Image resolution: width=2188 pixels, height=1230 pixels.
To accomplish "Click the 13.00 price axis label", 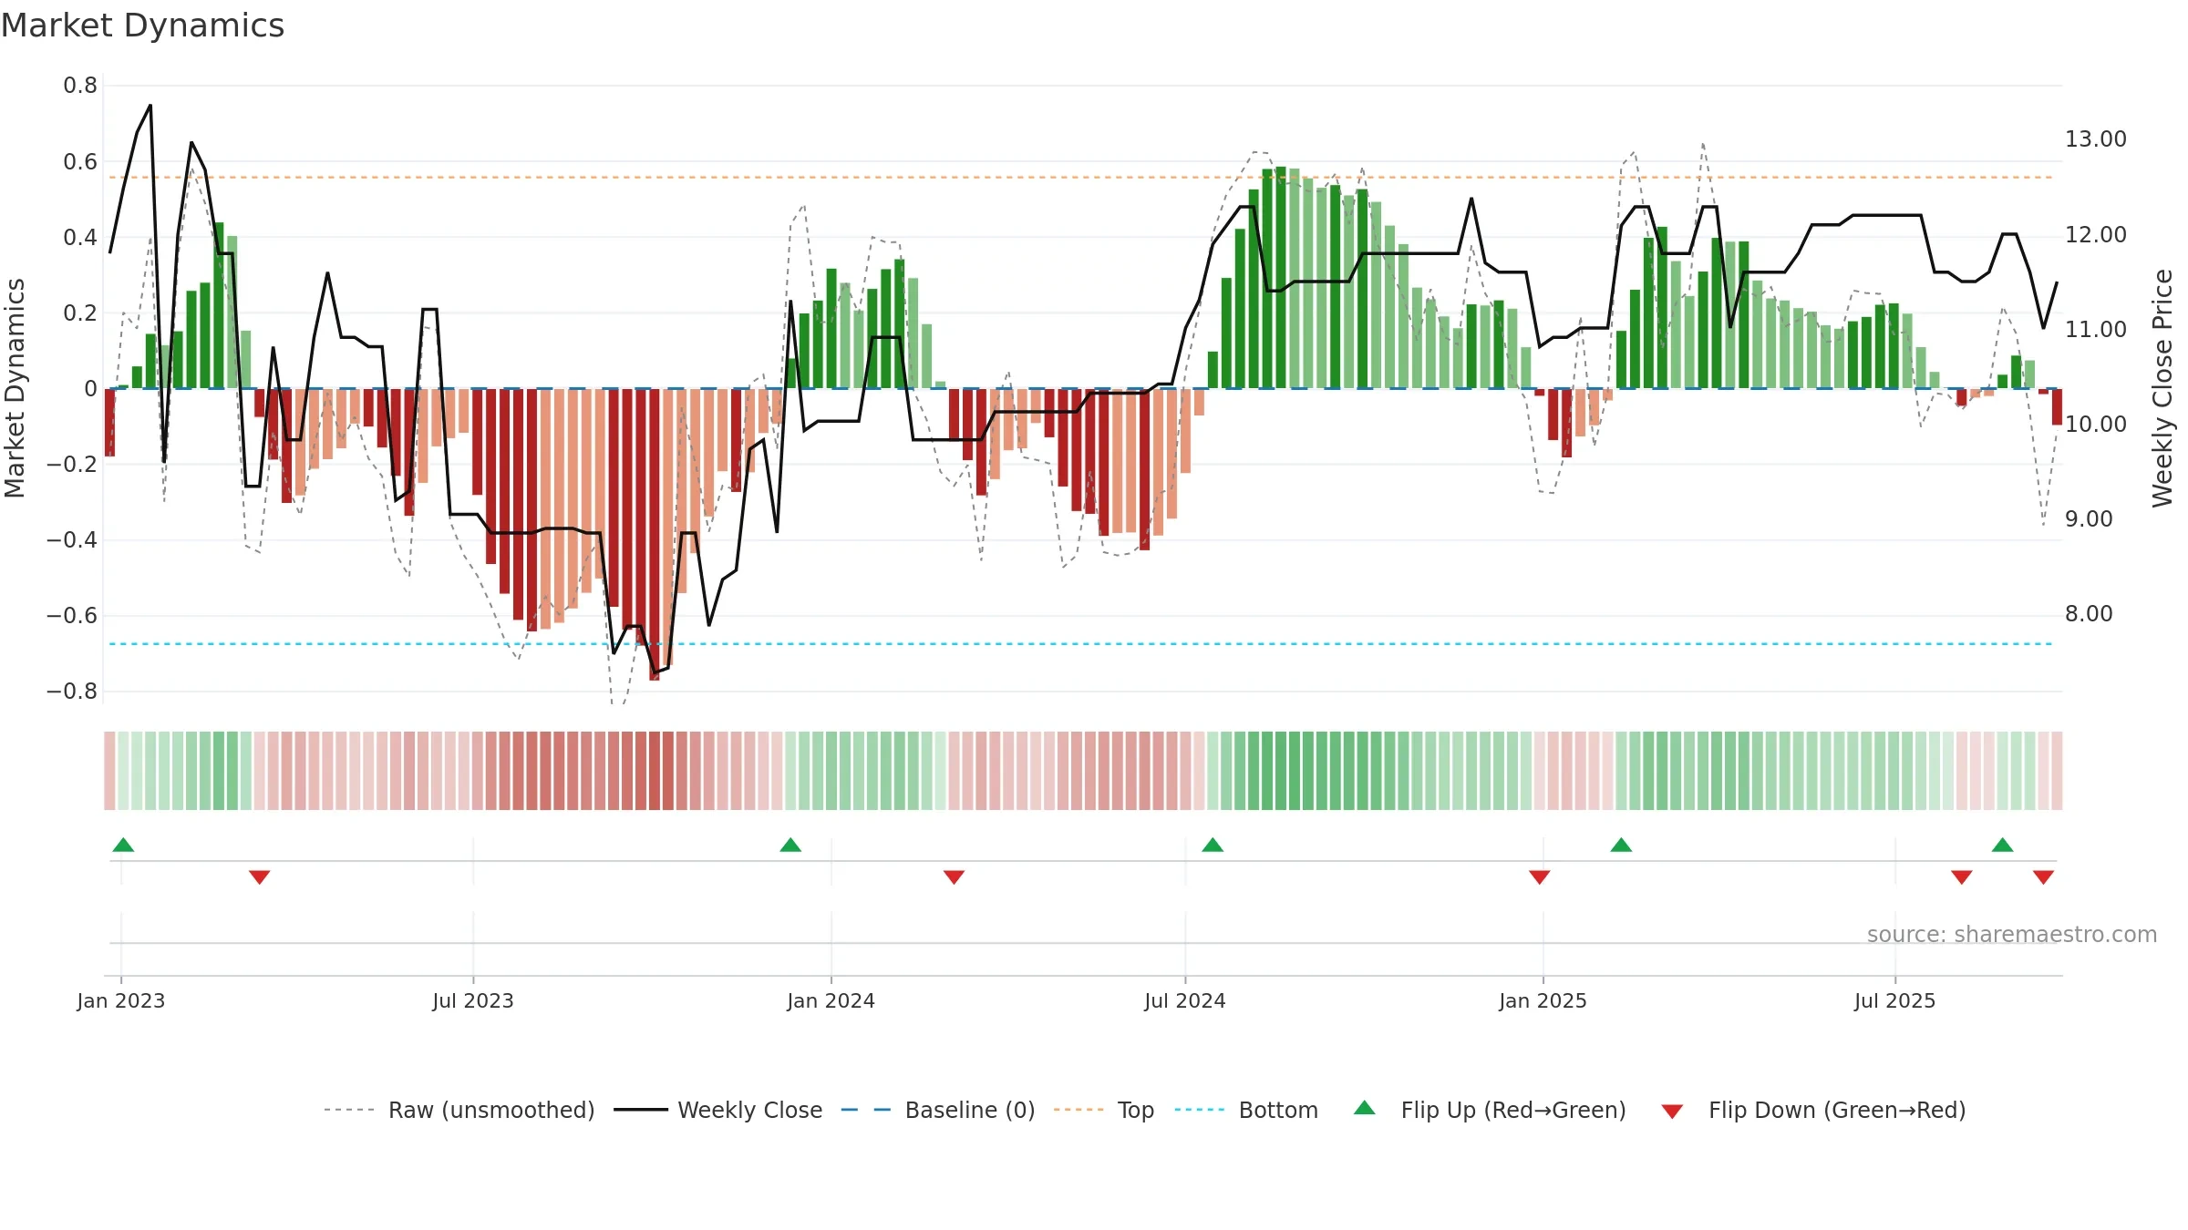I will click(x=2096, y=139).
